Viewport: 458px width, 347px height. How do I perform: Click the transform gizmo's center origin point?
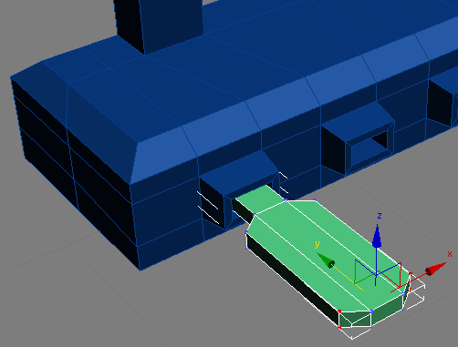pyautogui.click(x=376, y=275)
